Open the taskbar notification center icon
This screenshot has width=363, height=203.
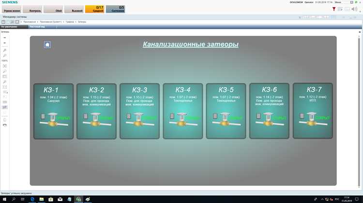pos(357,199)
